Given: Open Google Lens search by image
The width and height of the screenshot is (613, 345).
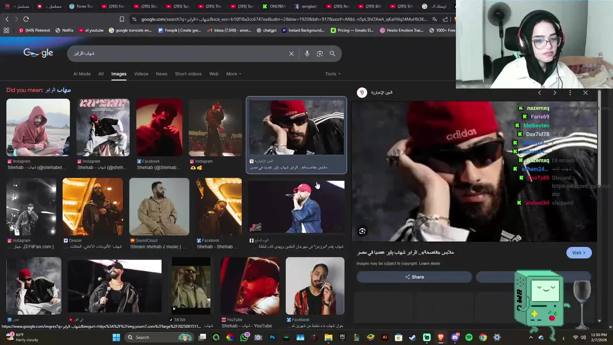Looking at the screenshot, I should point(320,54).
